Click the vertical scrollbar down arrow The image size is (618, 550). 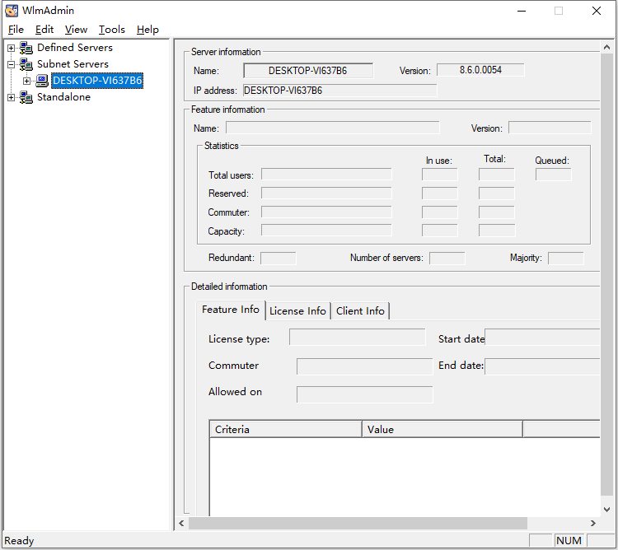point(607,510)
